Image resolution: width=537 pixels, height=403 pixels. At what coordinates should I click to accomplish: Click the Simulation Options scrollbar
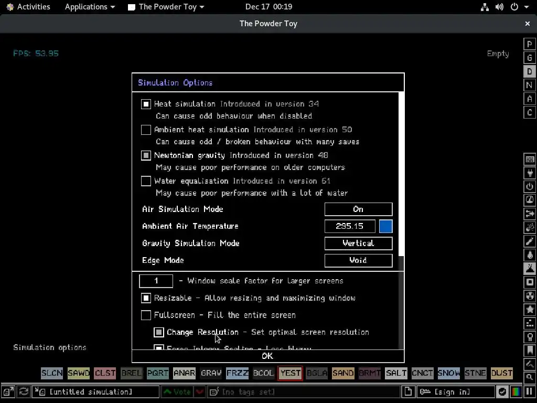(401, 175)
